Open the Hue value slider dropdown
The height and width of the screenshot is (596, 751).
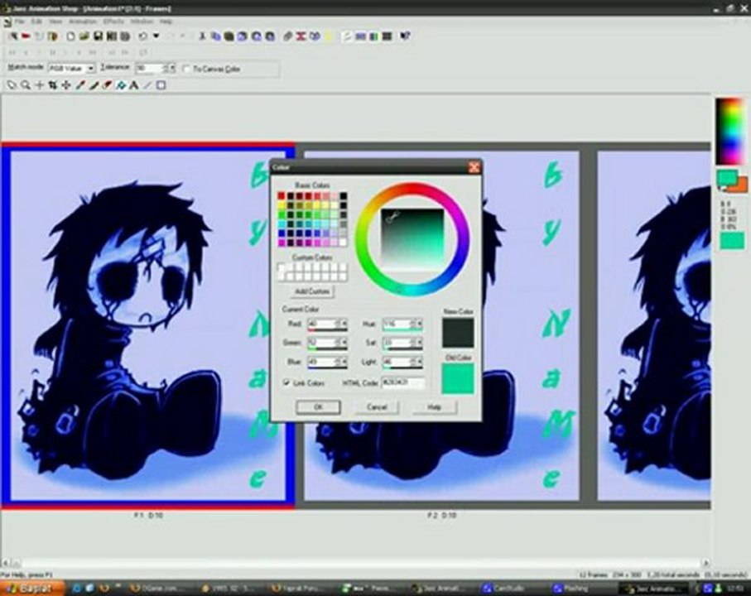(420, 324)
